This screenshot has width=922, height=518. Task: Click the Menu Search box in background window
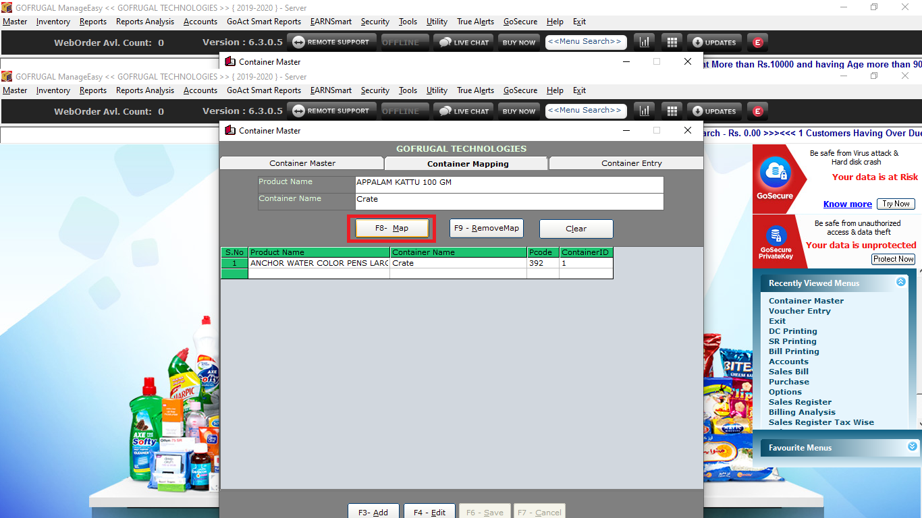tap(586, 42)
